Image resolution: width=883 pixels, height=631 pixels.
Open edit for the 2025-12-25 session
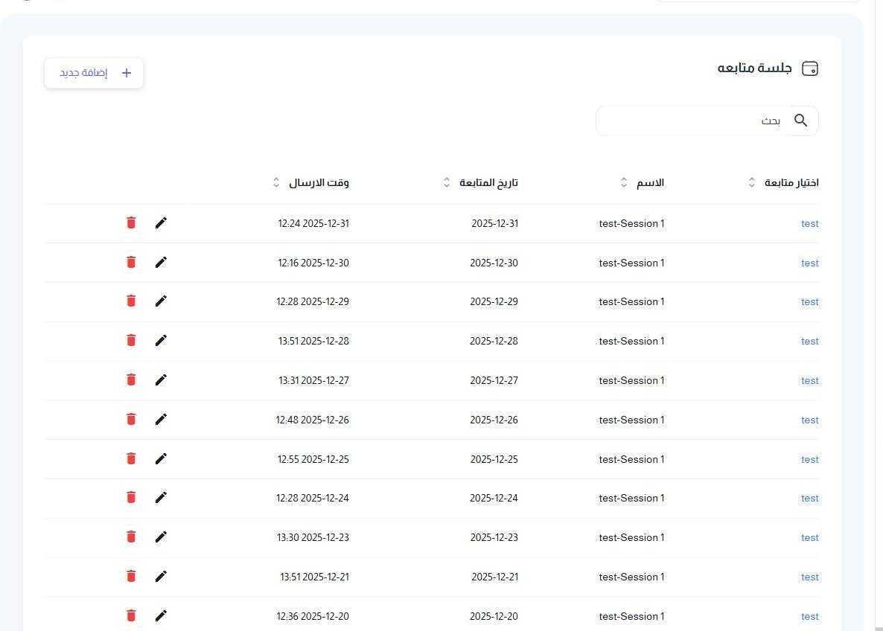coord(161,459)
